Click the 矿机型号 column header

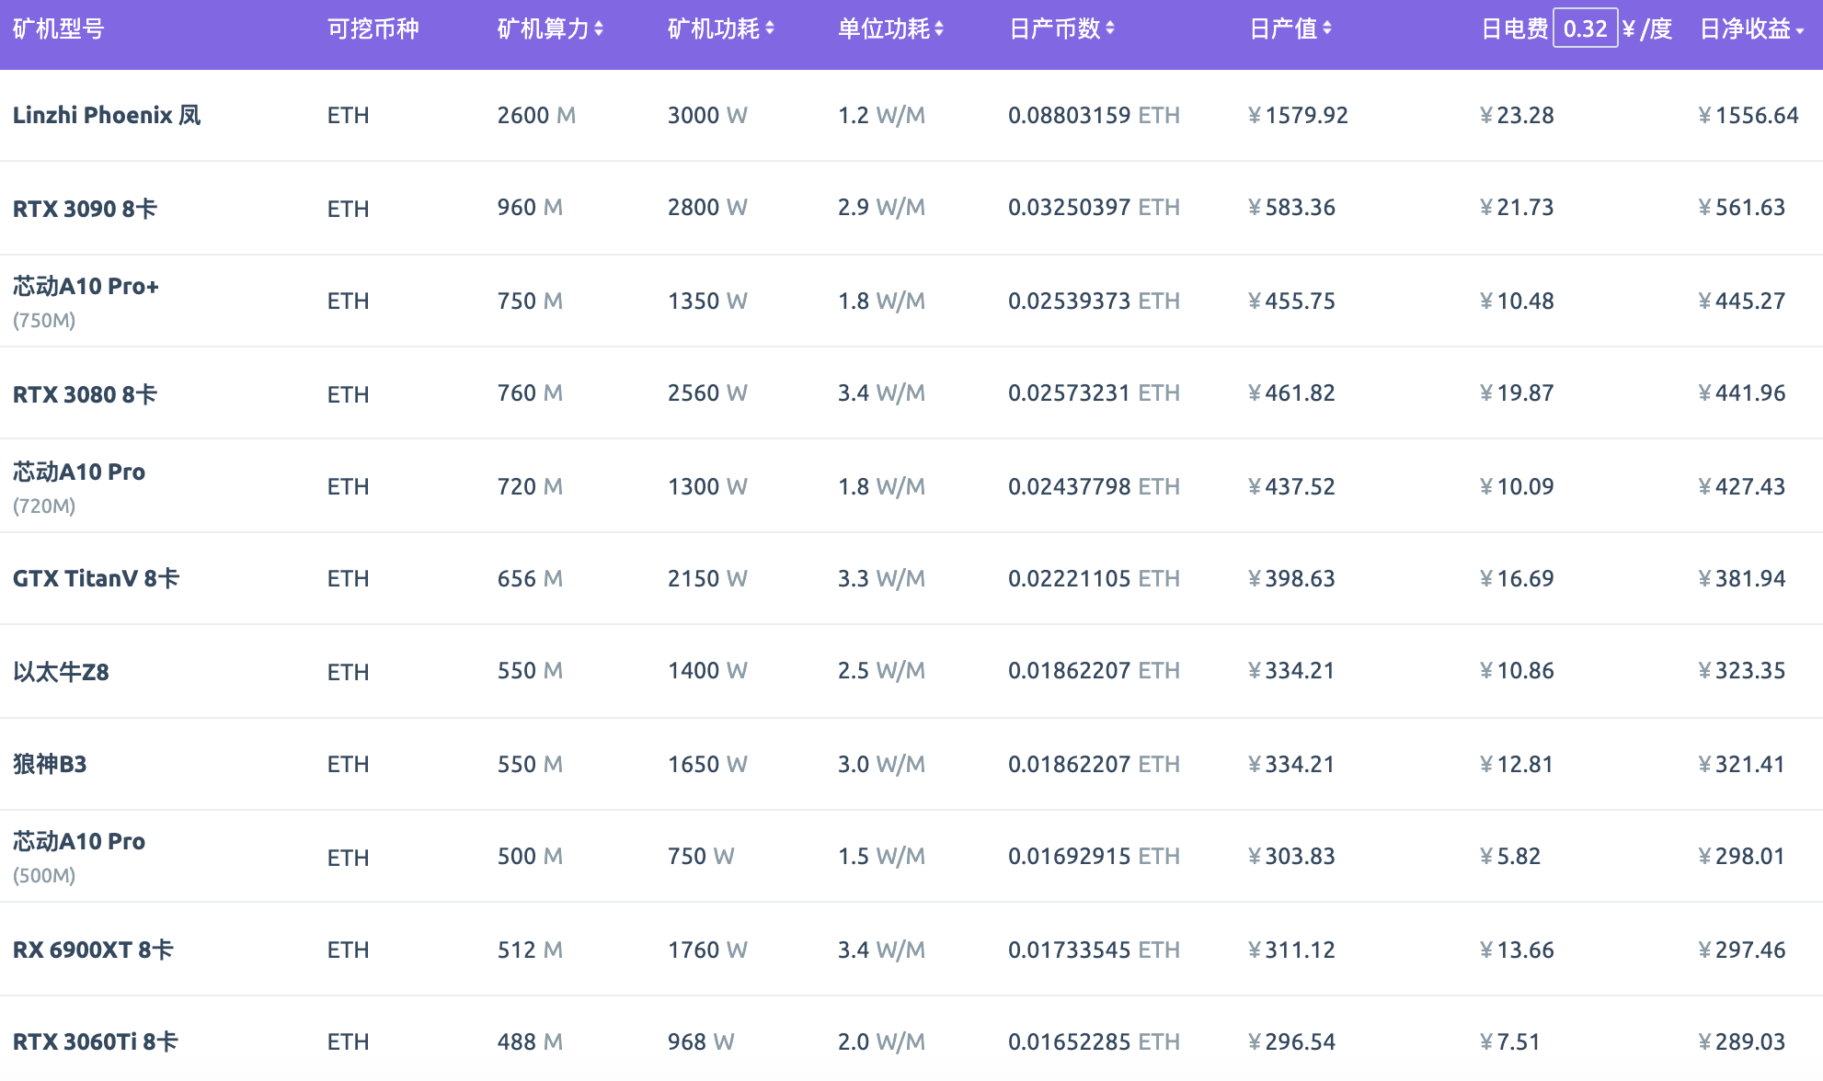[59, 29]
